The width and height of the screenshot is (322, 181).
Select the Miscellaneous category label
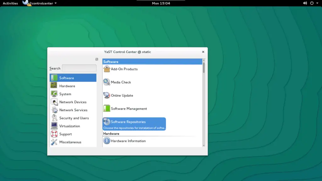pyautogui.click(x=70, y=142)
